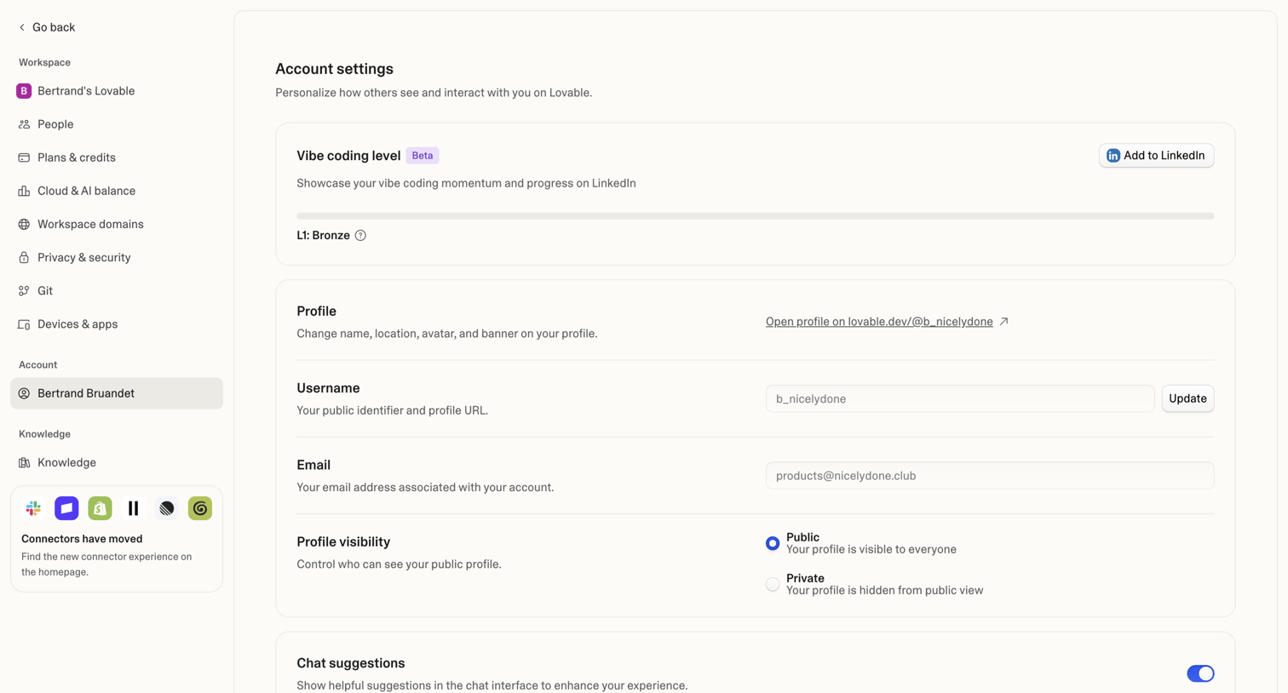This screenshot has width=1288, height=693.
Task: Click the green spiral connector icon
Action: 200,508
